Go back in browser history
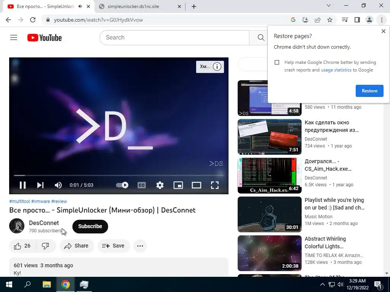 click(8, 20)
